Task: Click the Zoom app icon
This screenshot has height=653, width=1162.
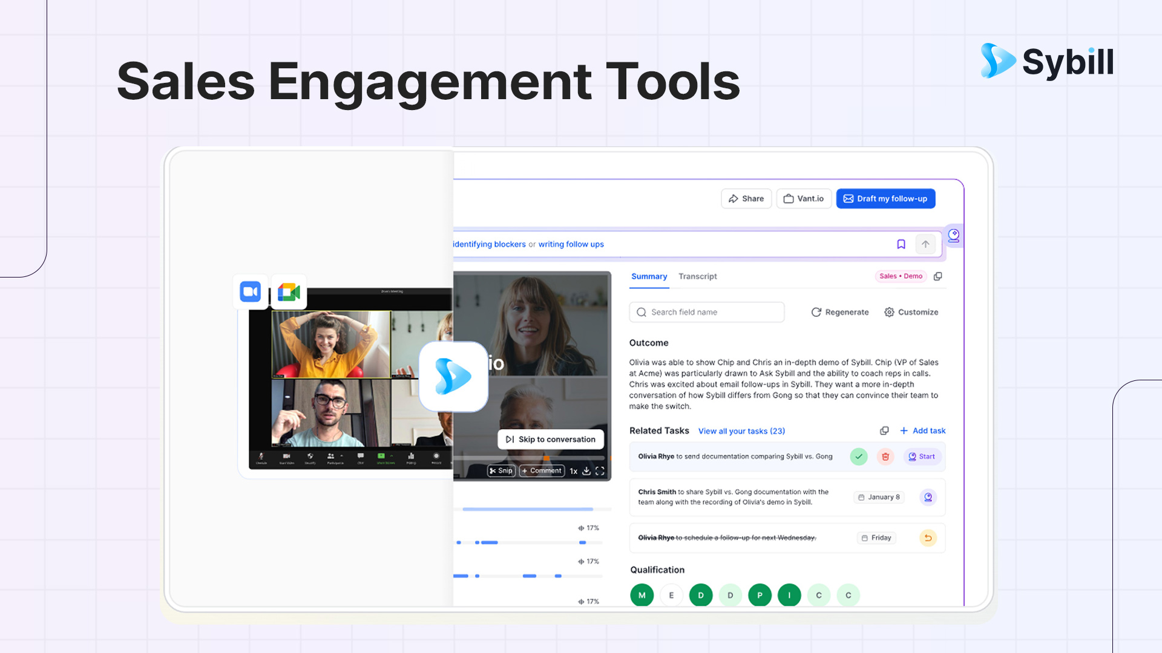Action: tap(251, 292)
